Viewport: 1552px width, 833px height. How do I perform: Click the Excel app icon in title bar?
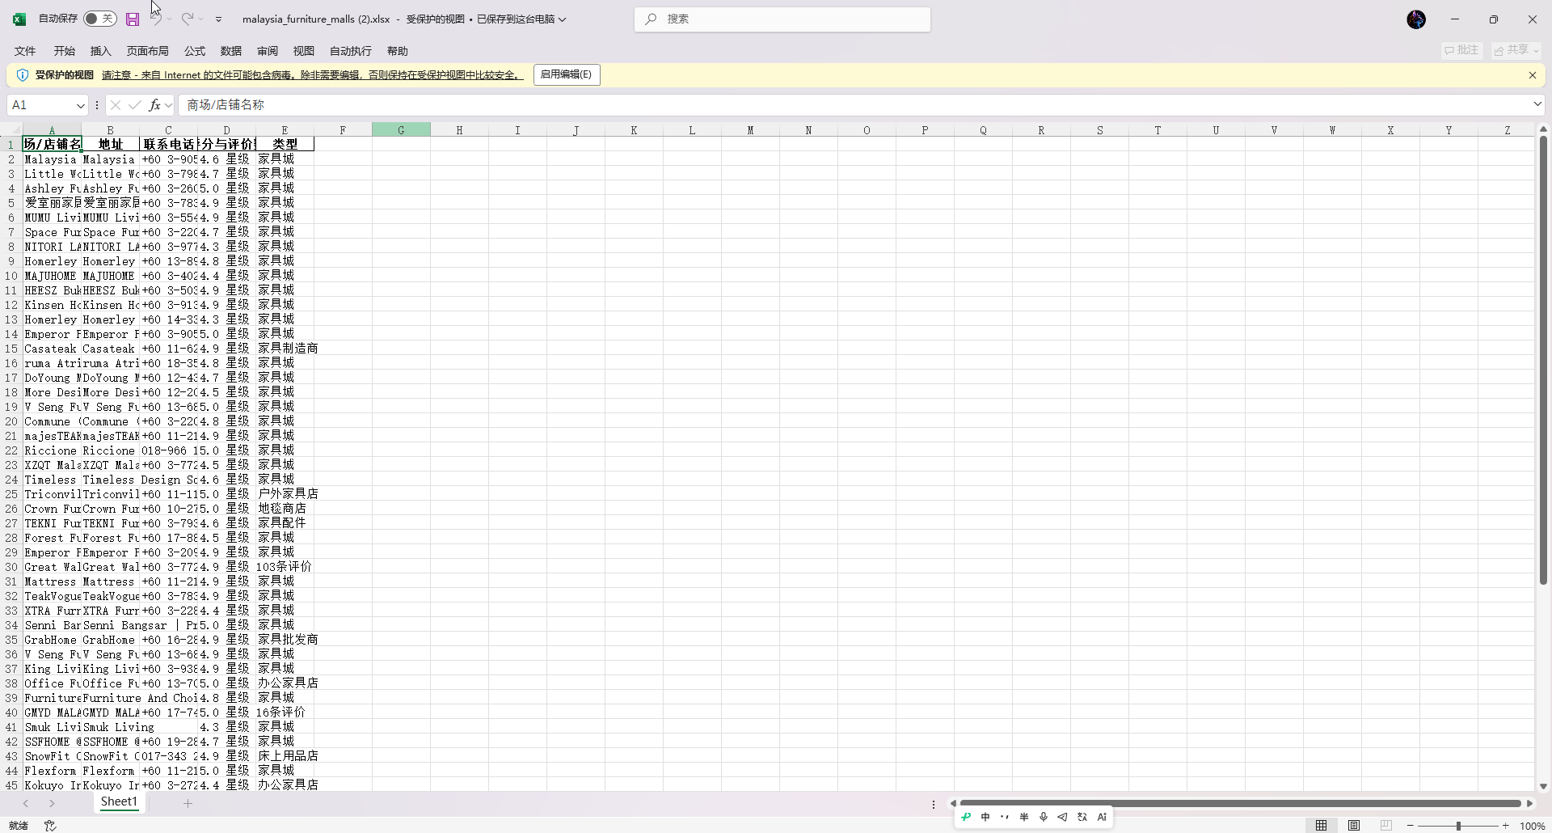19,19
